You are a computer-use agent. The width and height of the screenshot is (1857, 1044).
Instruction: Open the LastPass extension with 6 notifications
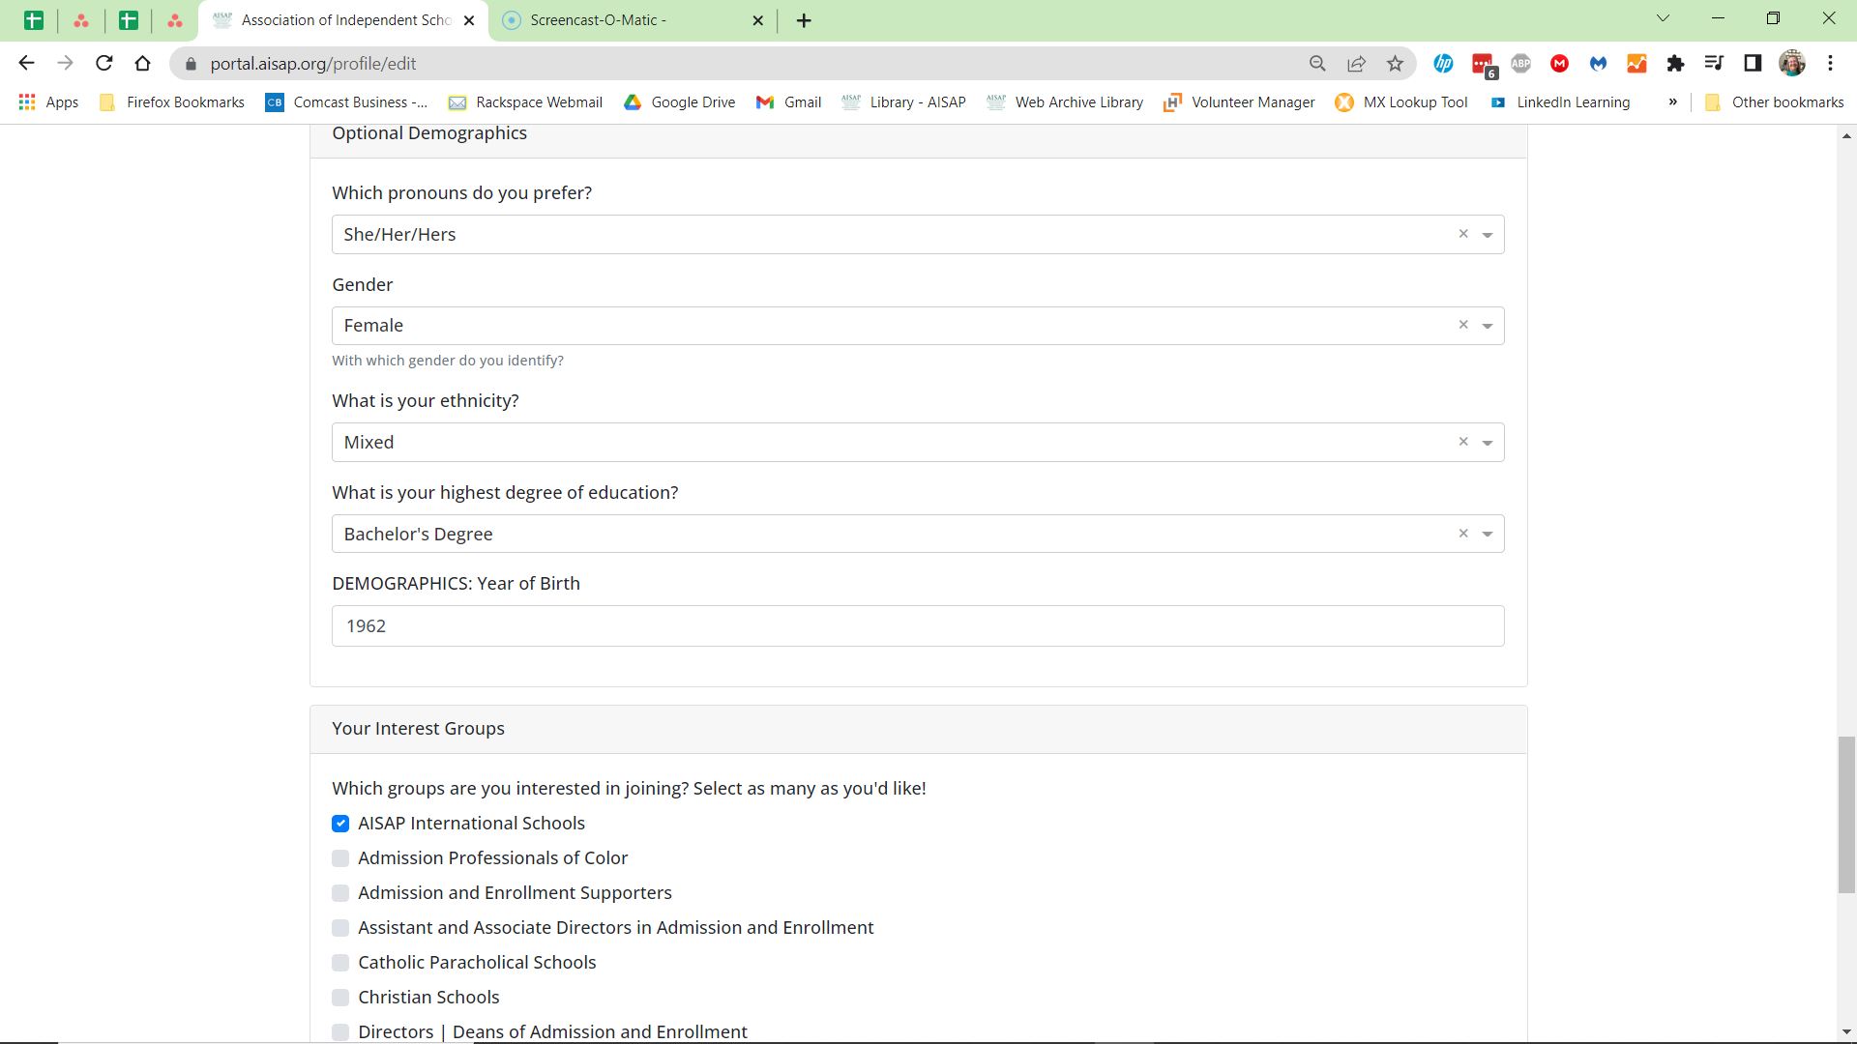(x=1483, y=63)
